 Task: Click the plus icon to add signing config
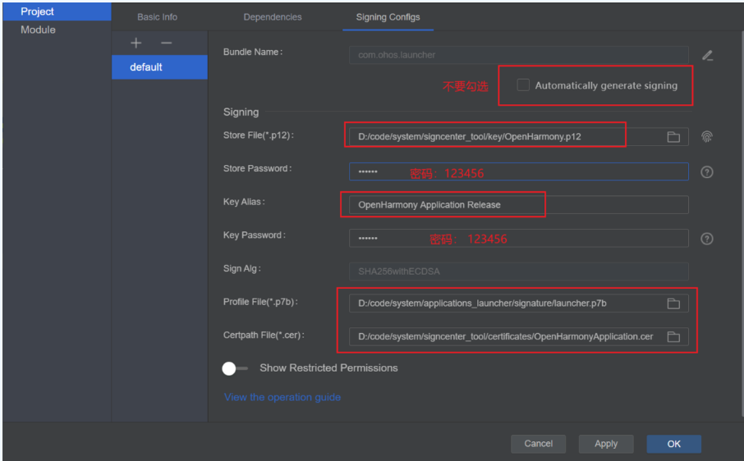(136, 43)
